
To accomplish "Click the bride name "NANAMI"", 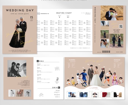I will pyautogui.click(x=117, y=60).
